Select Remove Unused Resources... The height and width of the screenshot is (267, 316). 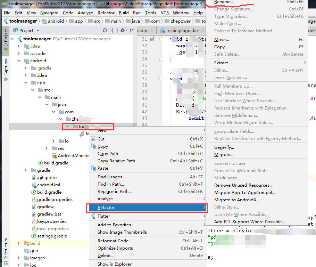pos(257,185)
